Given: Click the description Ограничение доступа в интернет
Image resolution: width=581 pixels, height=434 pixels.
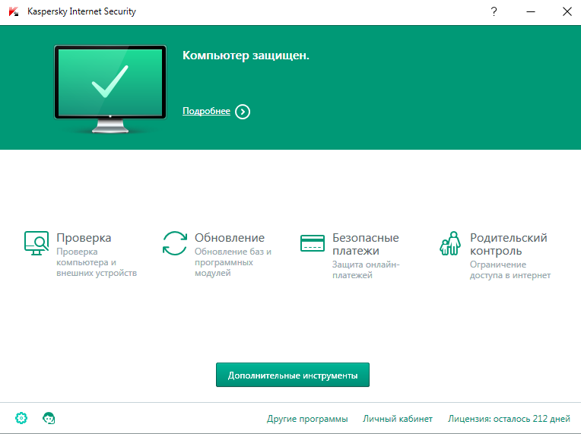Looking at the screenshot, I should [510, 270].
